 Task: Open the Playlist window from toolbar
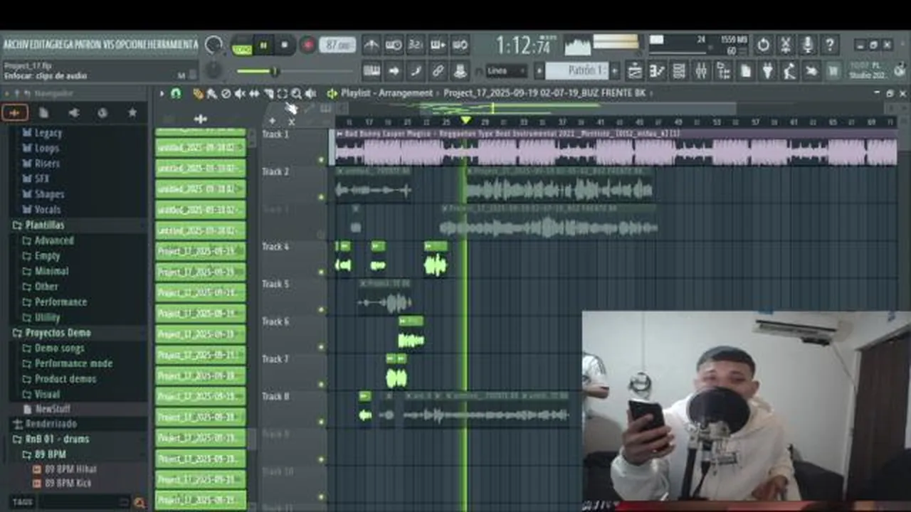[634, 70]
